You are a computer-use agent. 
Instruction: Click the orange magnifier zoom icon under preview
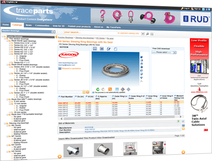click(x=110, y=89)
